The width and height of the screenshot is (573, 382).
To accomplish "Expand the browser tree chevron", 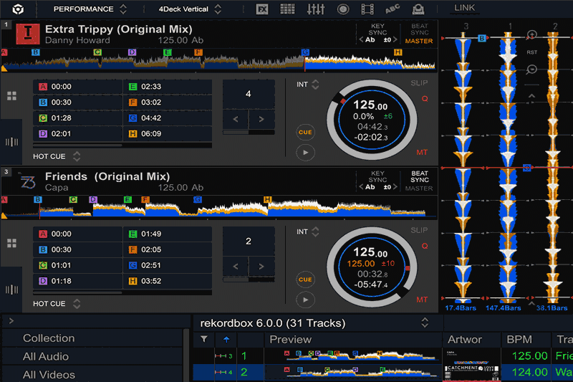I will (11, 321).
